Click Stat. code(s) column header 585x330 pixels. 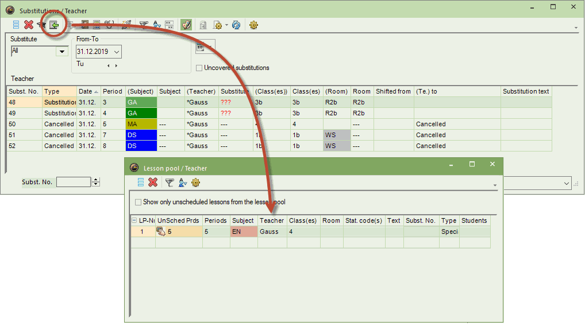364,220
